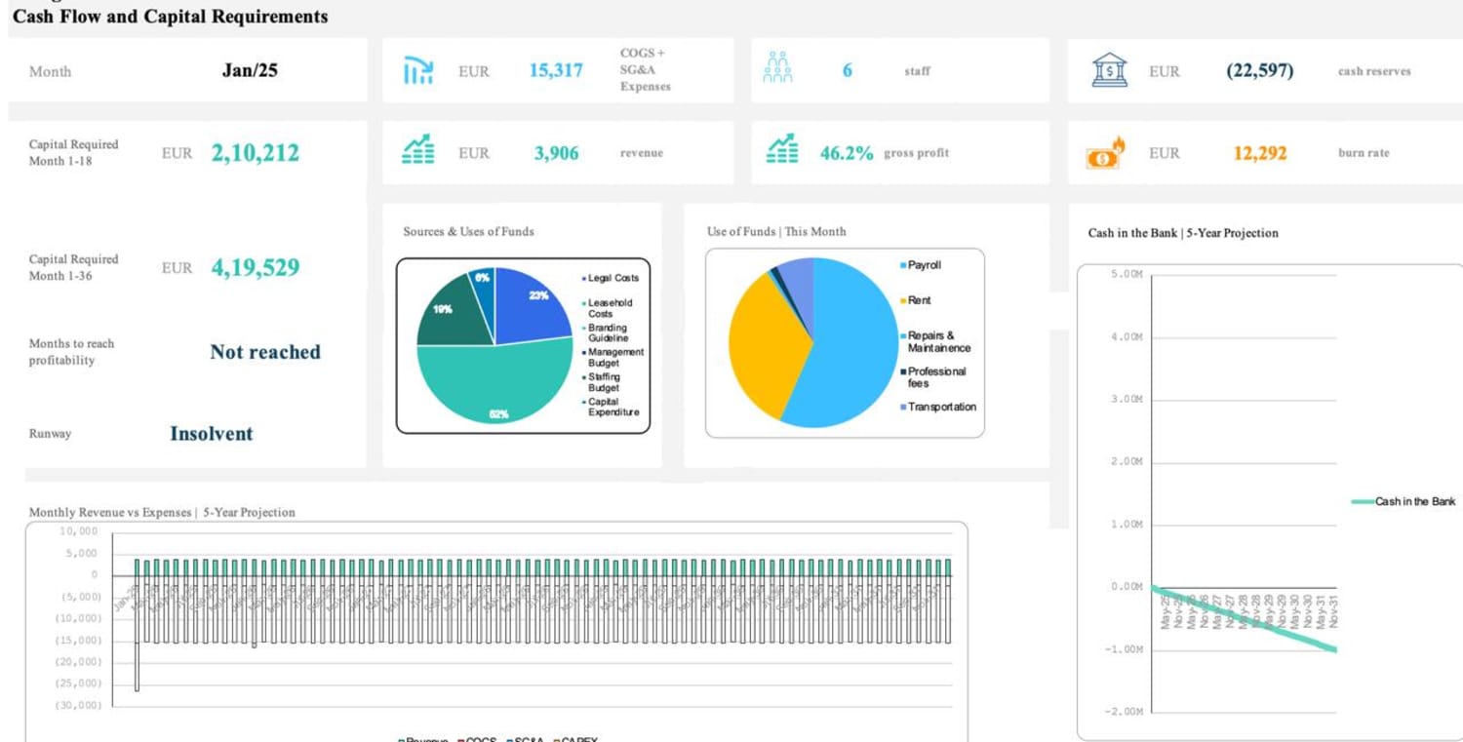
Task: Select the Not reached profitability value
Action: pos(265,352)
